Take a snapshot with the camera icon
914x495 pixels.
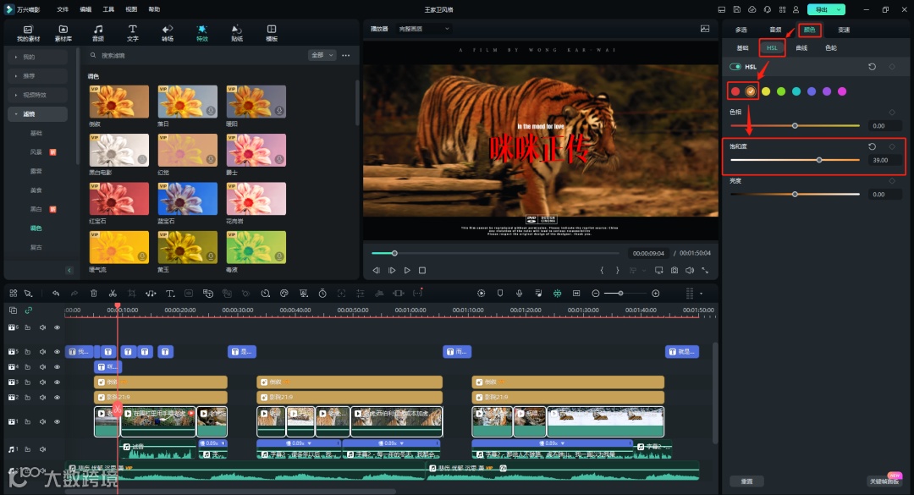coord(674,271)
